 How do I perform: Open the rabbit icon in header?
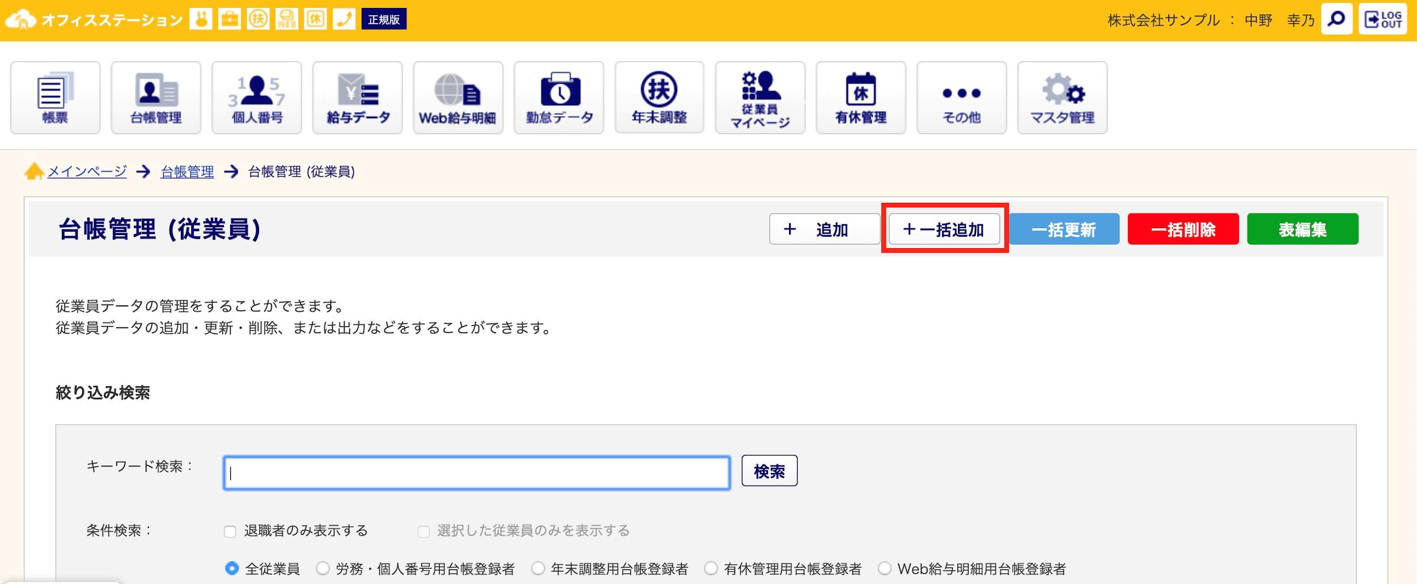pyautogui.click(x=201, y=19)
